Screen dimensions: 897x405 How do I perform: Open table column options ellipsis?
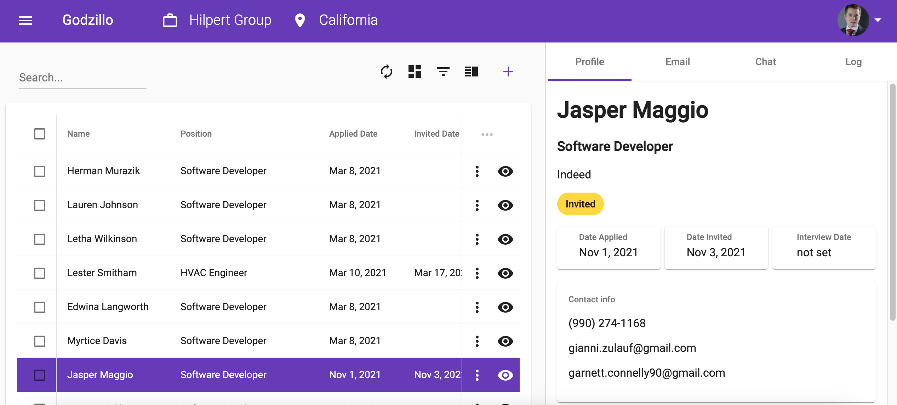tap(487, 134)
